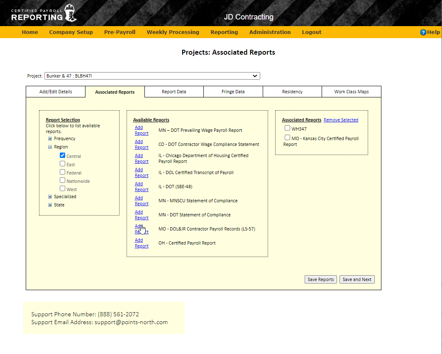Toggle the West region checkbox
Screen dimensions: 442x354
click(63, 189)
